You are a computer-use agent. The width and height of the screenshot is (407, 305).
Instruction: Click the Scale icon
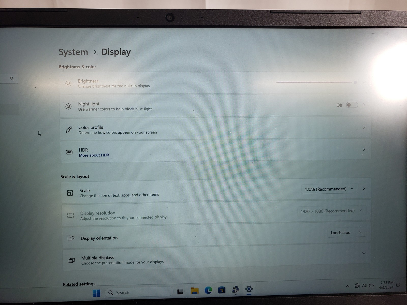[x=70, y=193]
